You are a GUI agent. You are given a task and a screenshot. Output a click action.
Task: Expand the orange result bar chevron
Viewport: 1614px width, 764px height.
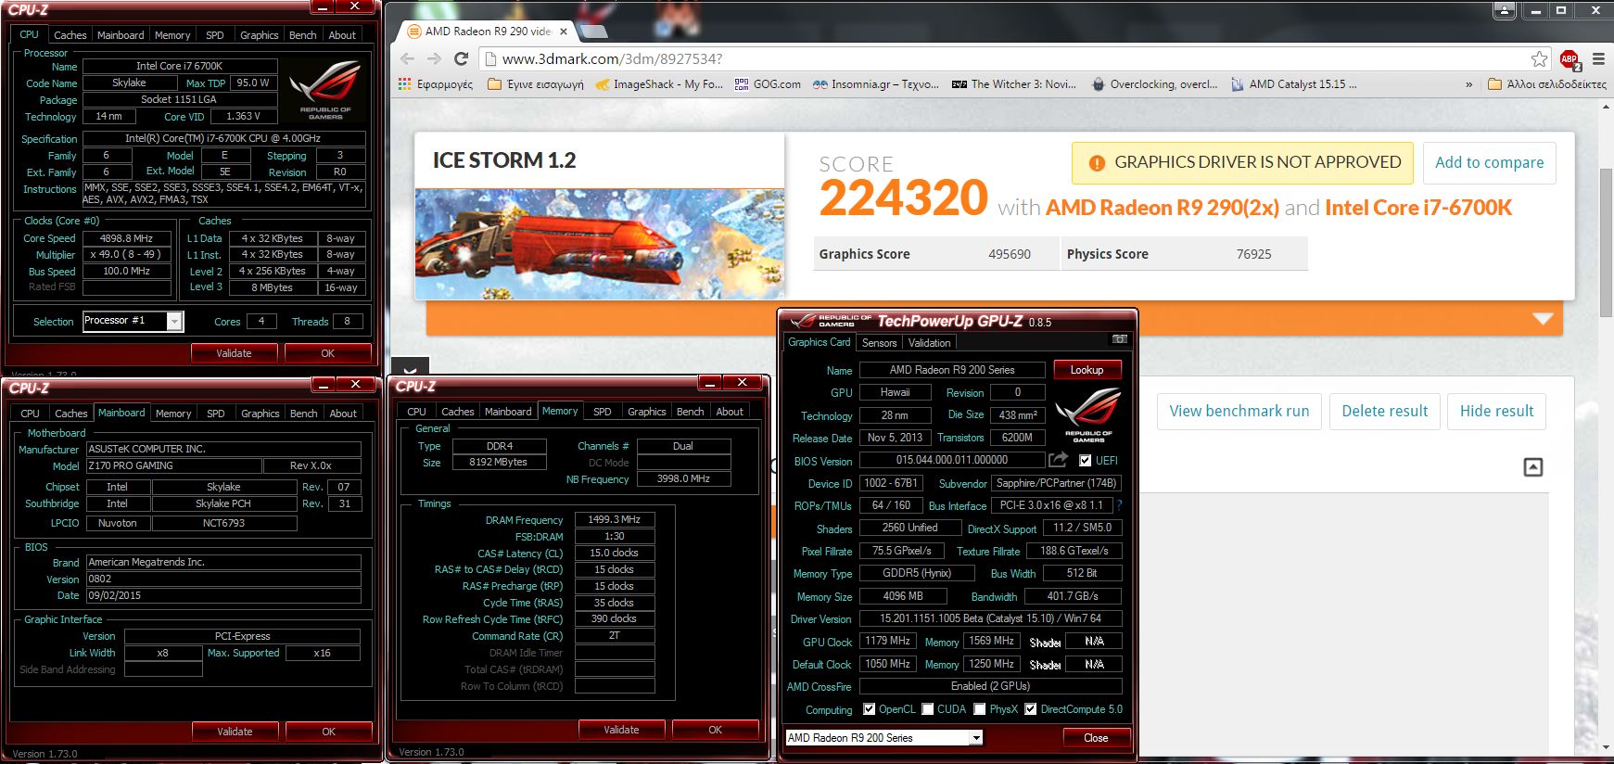tap(1543, 319)
